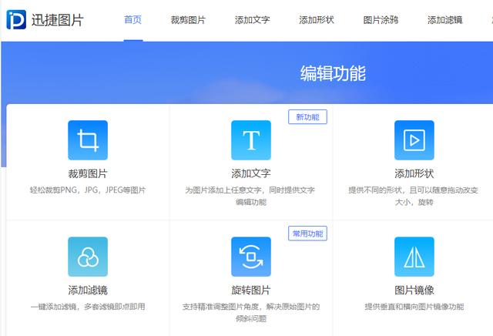
Task: Click description 轻松裁剪PNG, JPG, JPEG等图片
Action: 88,190
